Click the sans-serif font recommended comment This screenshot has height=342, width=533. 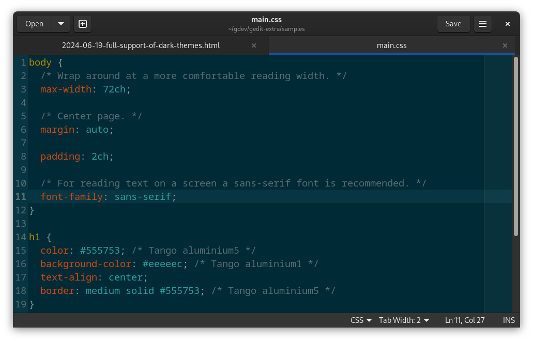point(233,183)
